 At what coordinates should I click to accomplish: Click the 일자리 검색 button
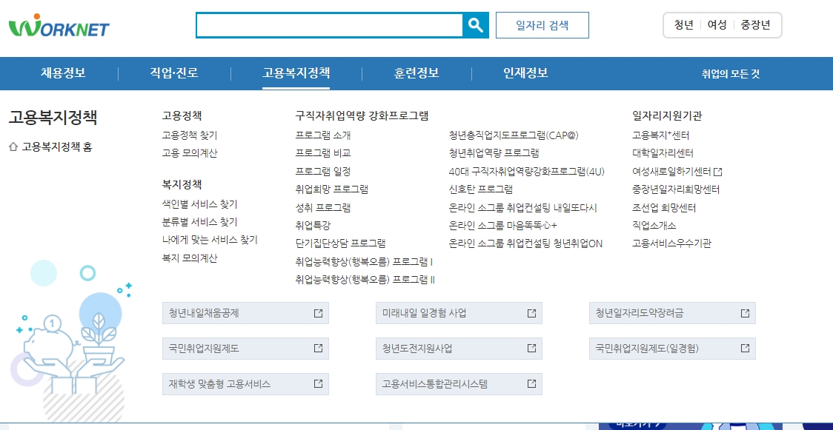[x=542, y=24]
